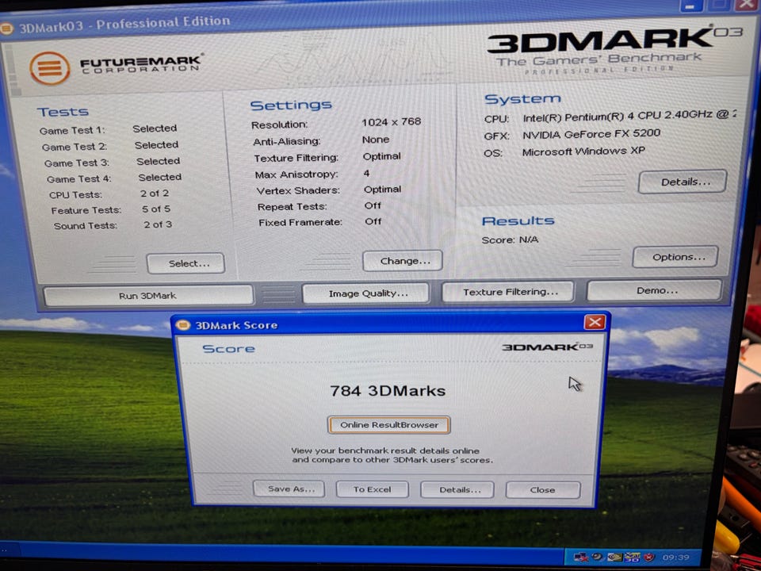Click the 3DMark Score dialog title icon
The image size is (761, 571).
point(183,324)
